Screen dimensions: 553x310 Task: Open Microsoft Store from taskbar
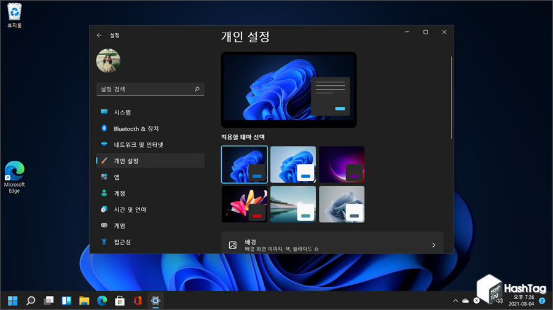pos(120,301)
